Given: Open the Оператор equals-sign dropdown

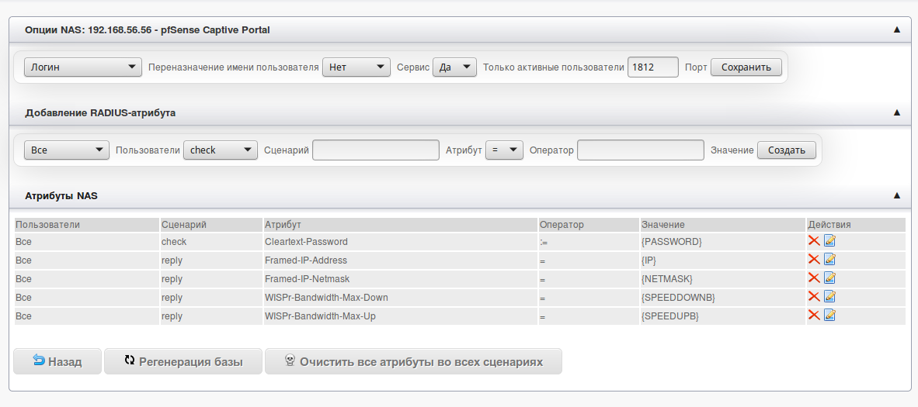Looking at the screenshot, I should point(504,150).
